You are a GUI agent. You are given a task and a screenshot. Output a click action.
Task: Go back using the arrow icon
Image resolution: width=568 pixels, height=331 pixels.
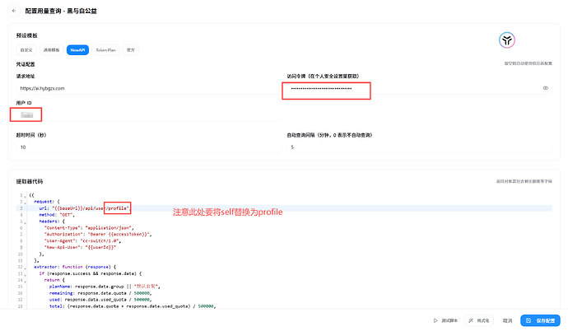click(14, 11)
